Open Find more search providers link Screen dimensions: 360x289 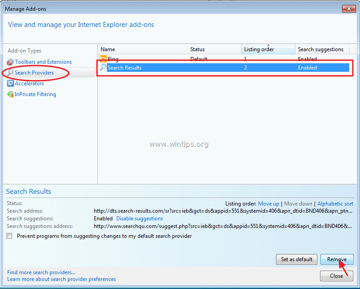41,272
